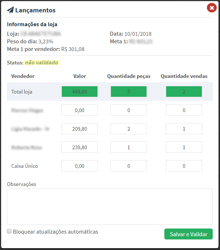Viewport: 220px width, 250px height.
Task: Click the paper plane Lançamentos icon
Action: coord(11,10)
